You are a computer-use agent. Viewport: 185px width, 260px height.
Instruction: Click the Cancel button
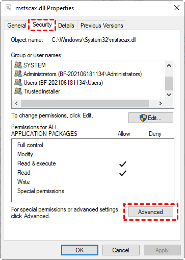(x=121, y=250)
